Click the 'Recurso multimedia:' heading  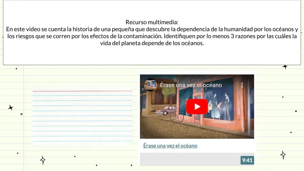(x=152, y=22)
